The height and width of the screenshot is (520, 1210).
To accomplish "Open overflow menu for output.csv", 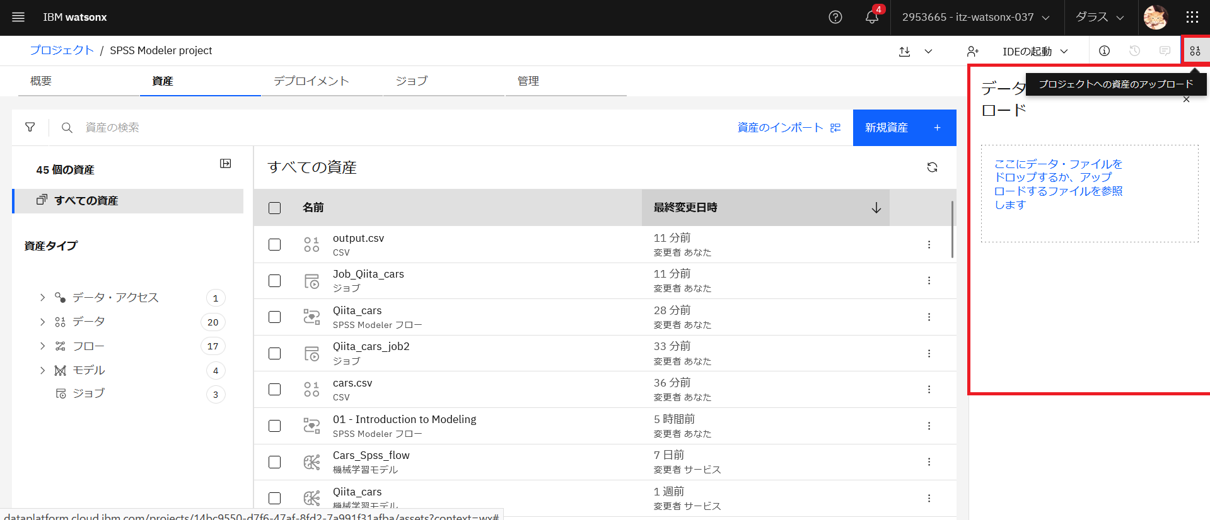I will coord(929,244).
